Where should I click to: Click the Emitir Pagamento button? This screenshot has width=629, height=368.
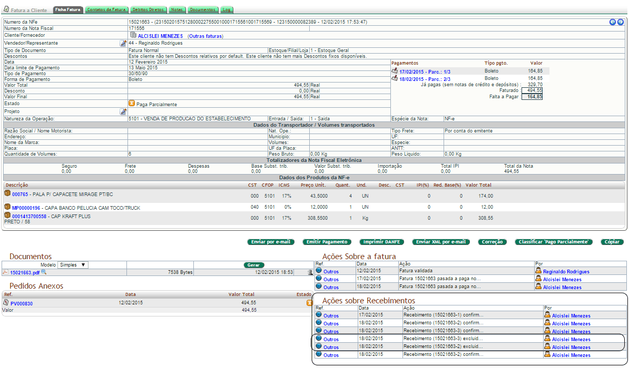[327, 242]
